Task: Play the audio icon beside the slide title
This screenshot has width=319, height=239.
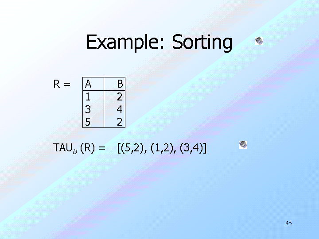Action: coord(259,41)
